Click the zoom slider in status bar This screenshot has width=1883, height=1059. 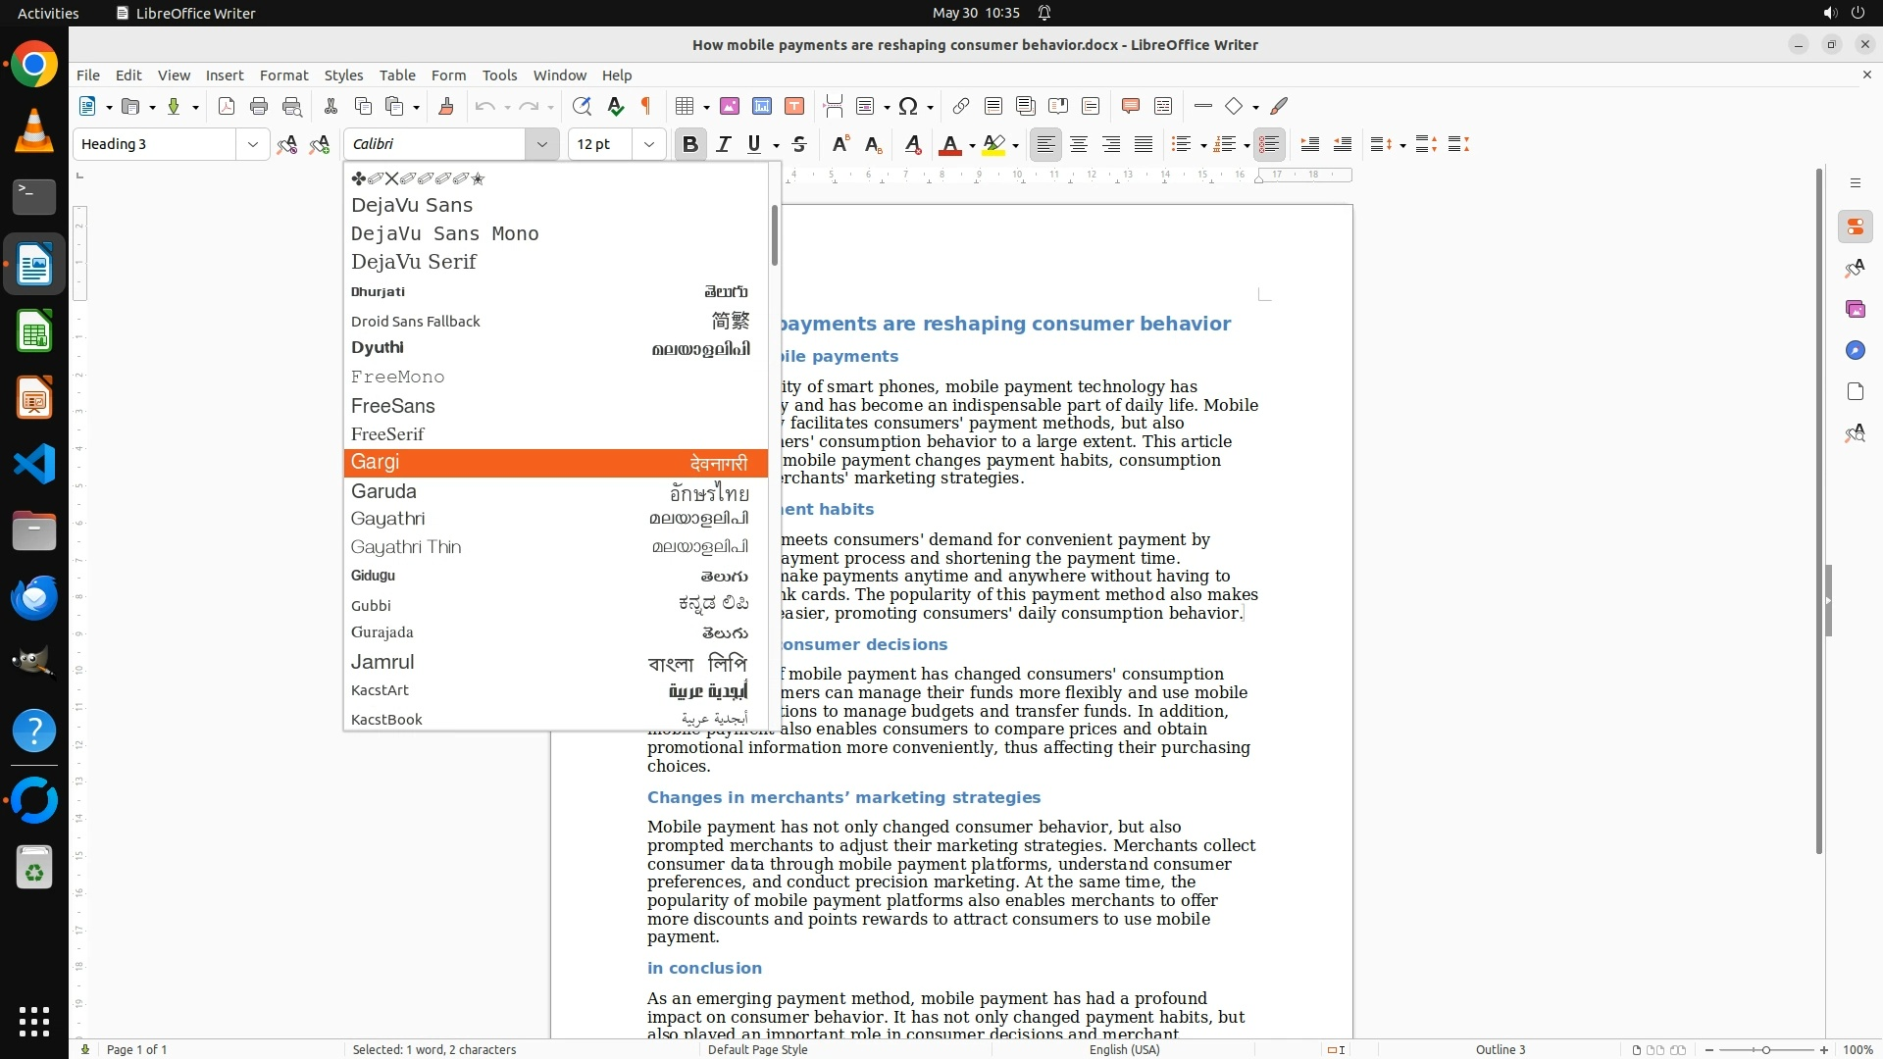[x=1765, y=1049]
